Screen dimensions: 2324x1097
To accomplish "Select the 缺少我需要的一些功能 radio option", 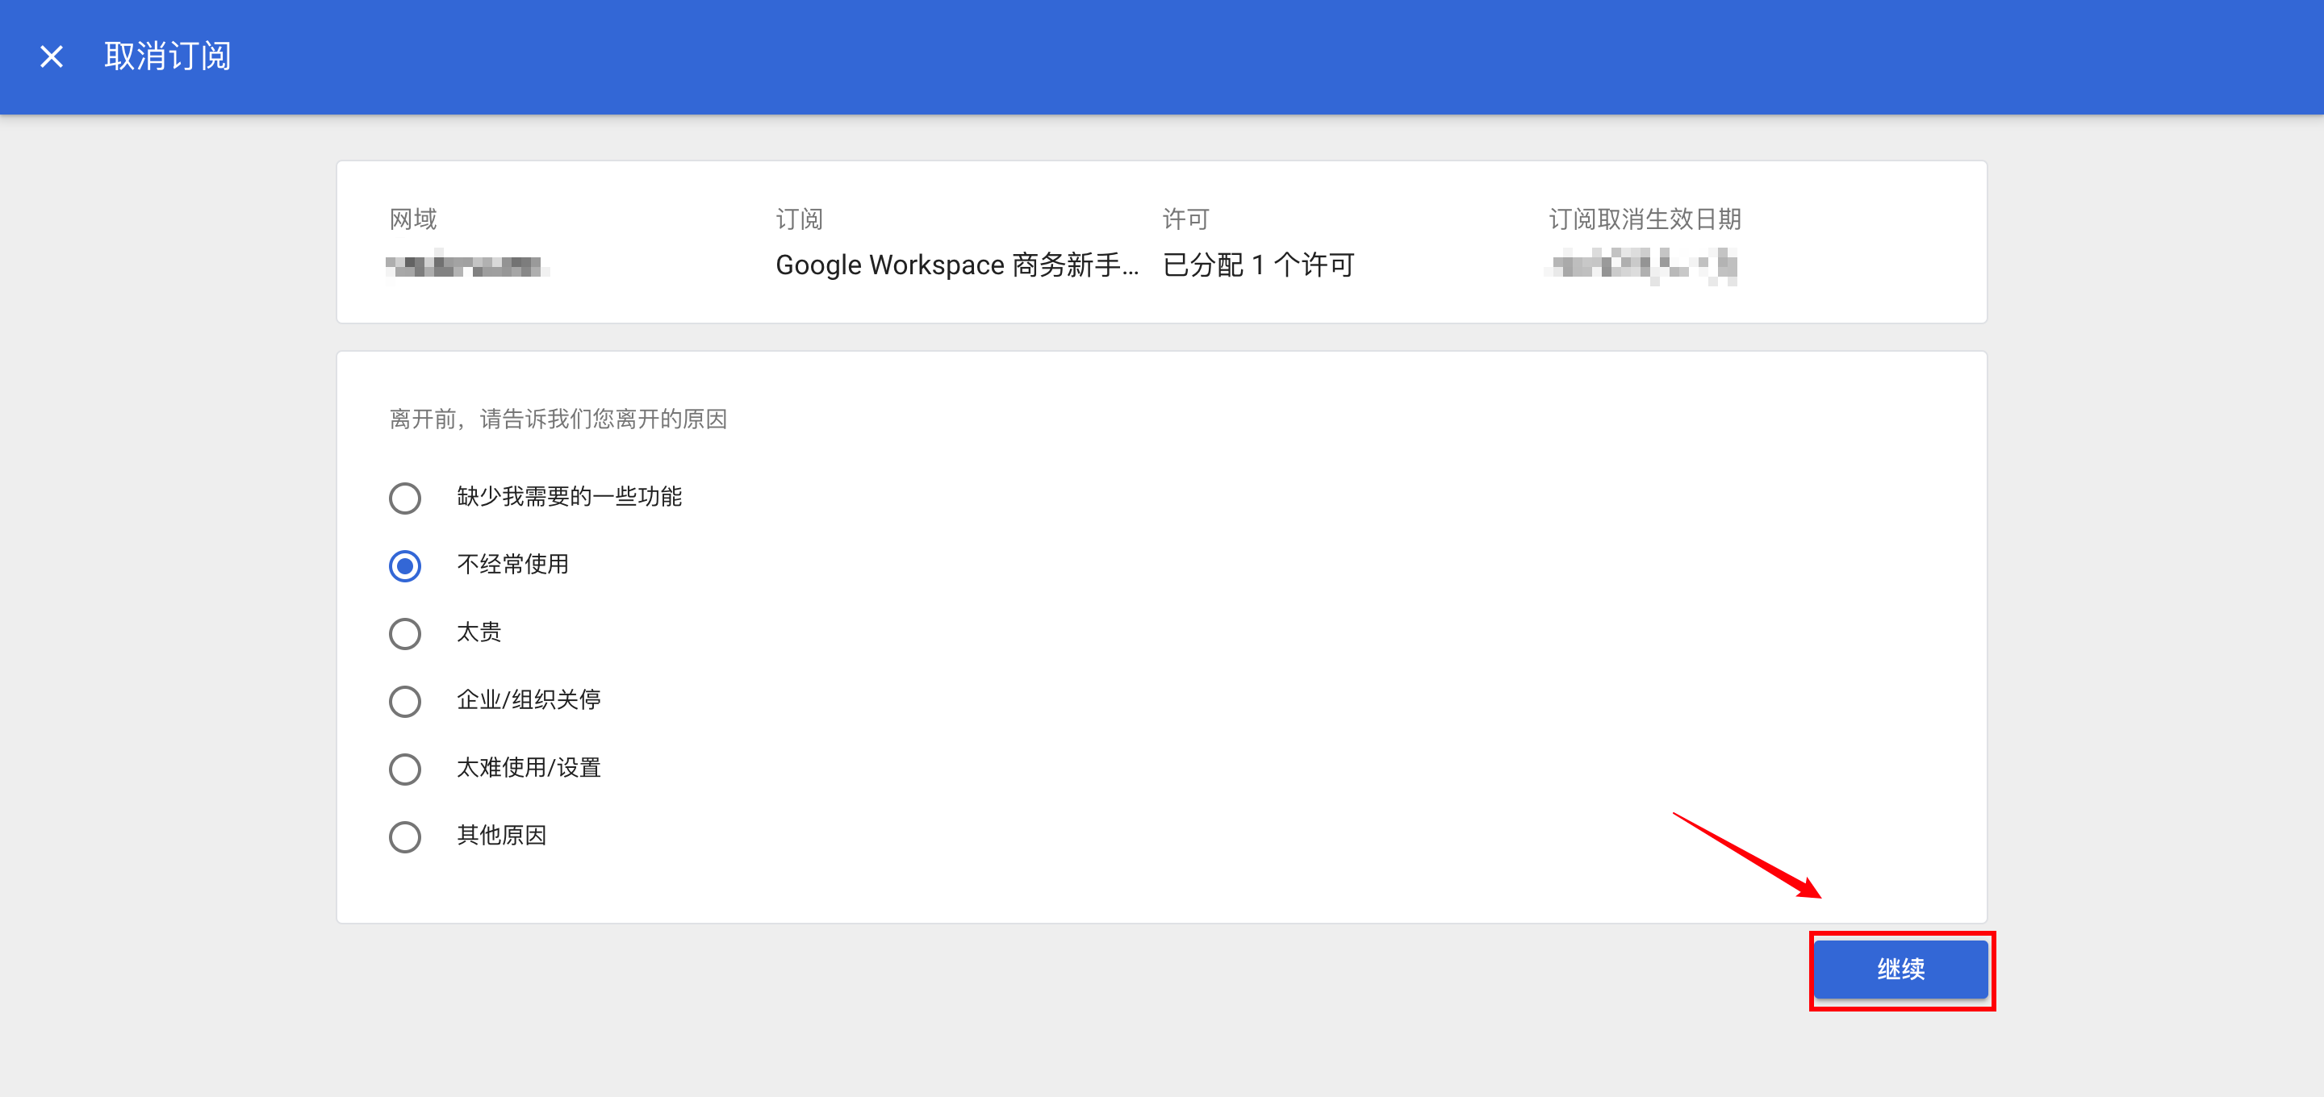I will tap(405, 498).
